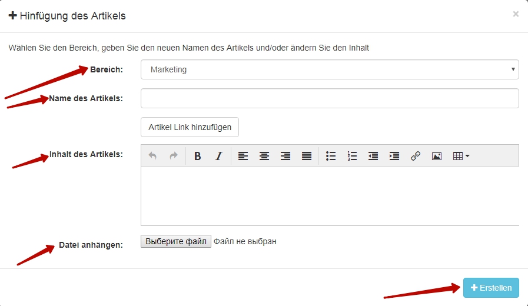Justify the text
The width and height of the screenshot is (528, 306).
coord(307,156)
